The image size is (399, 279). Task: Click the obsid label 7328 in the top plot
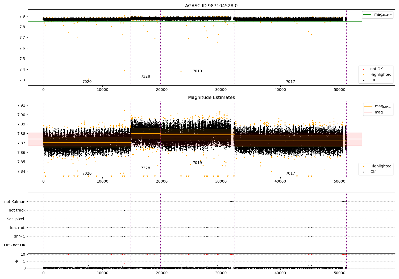pyautogui.click(x=146, y=77)
